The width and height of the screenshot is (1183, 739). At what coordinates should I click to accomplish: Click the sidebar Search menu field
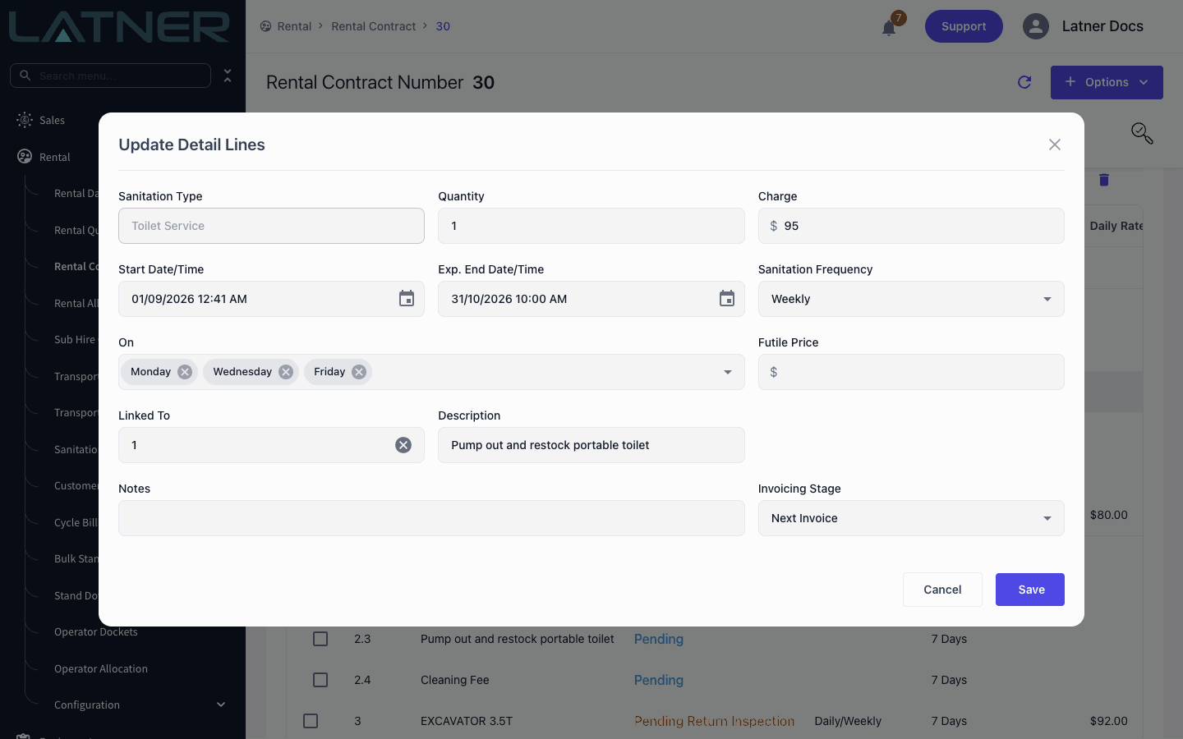pyautogui.click(x=110, y=76)
